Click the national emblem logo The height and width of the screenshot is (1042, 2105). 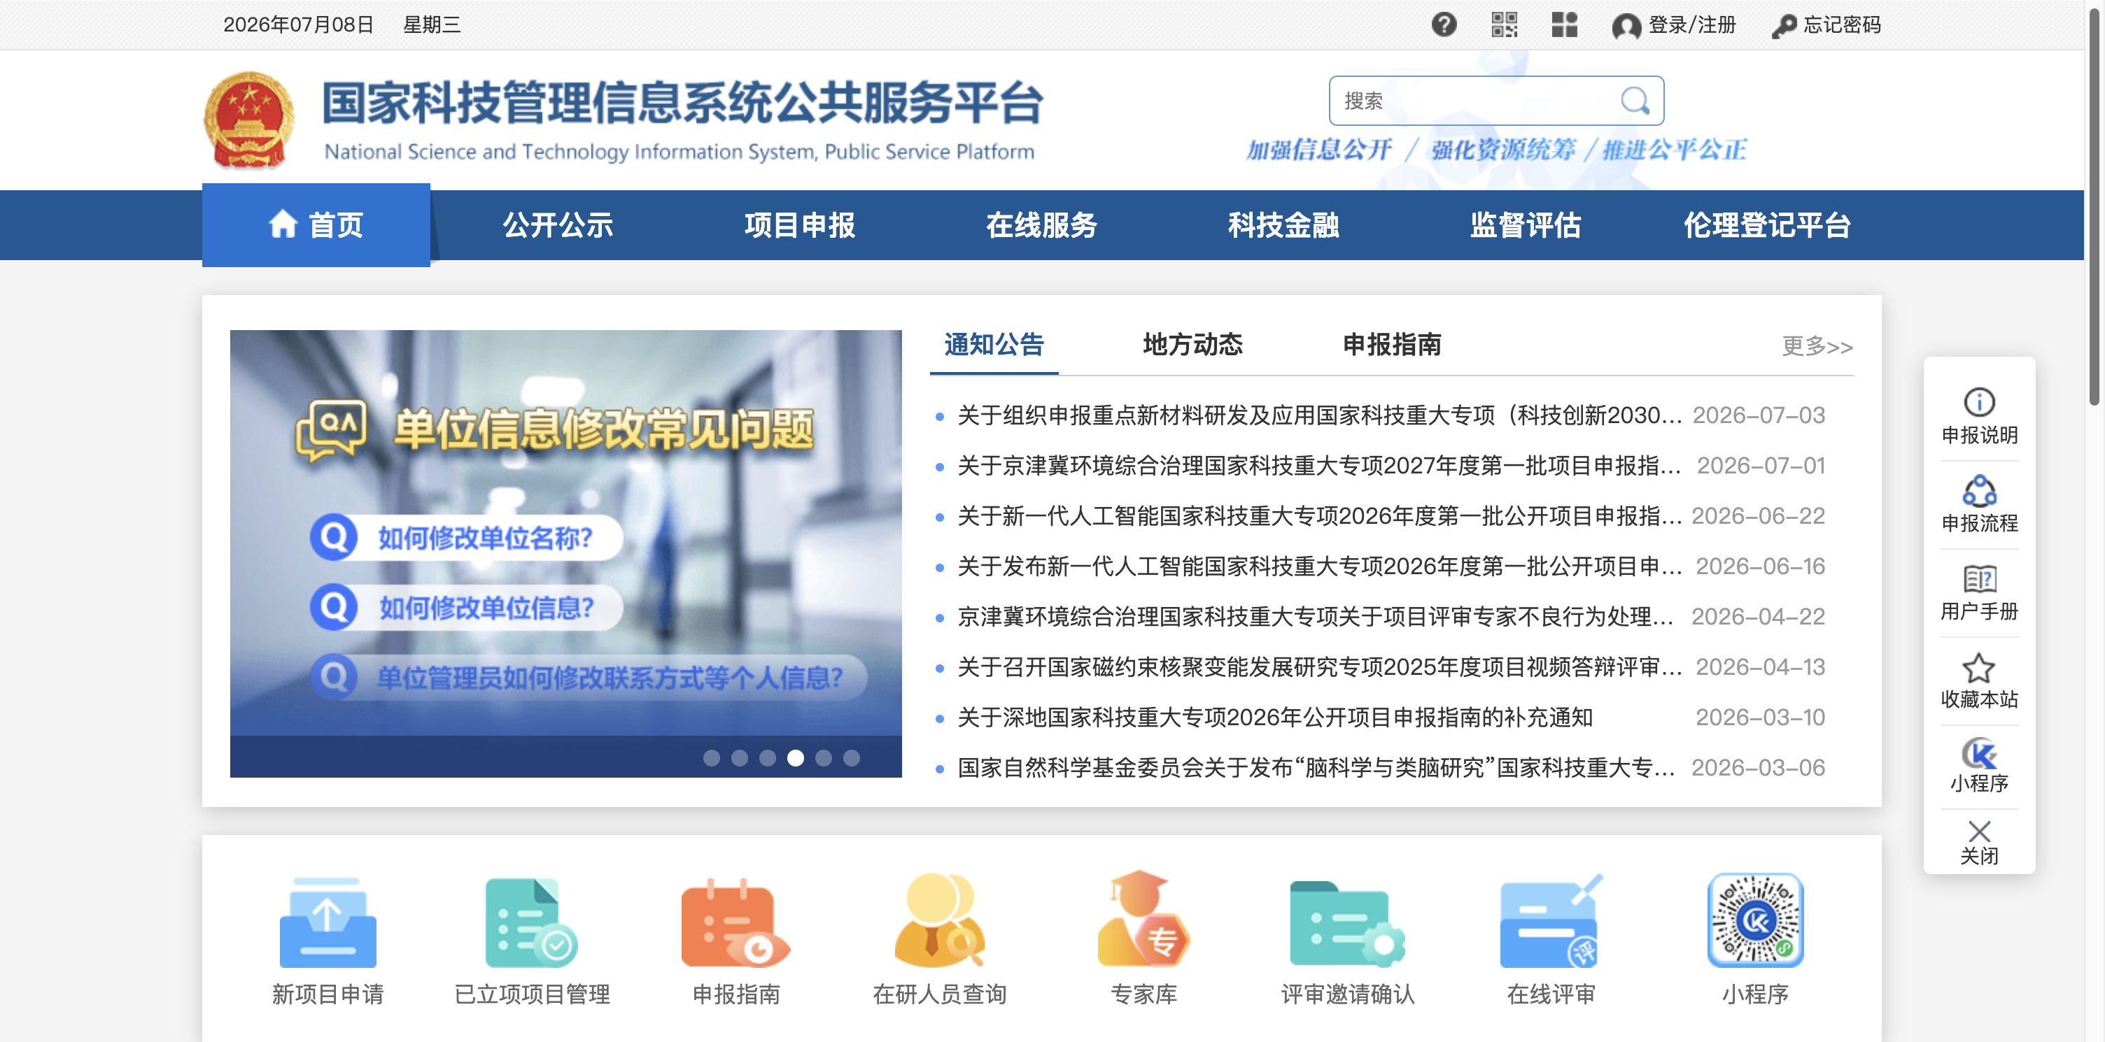tap(249, 120)
